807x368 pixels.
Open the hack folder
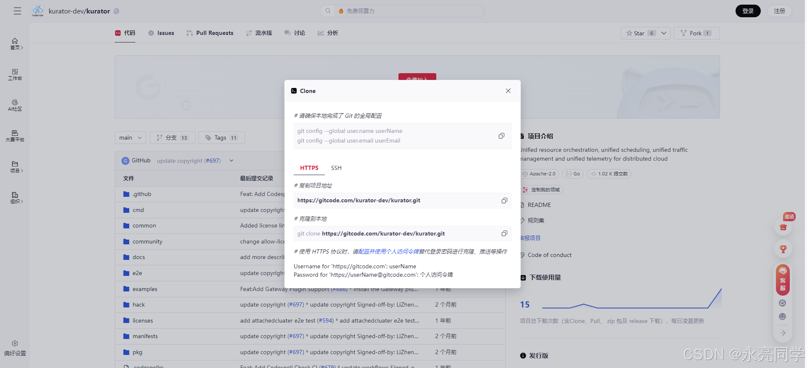[138, 304]
